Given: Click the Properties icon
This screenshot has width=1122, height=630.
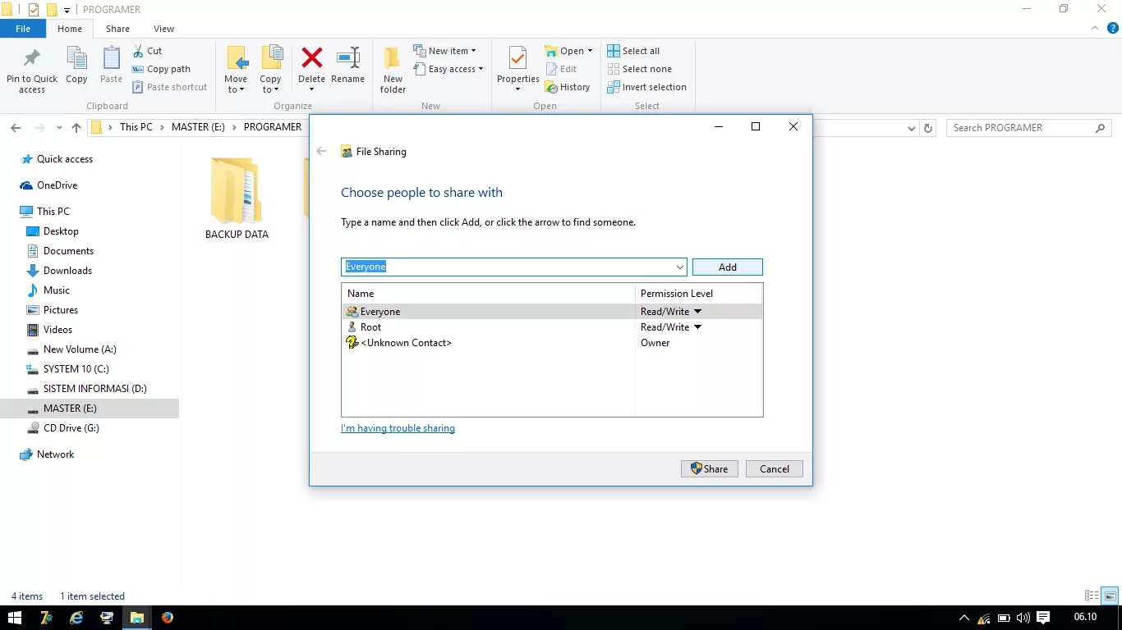Looking at the screenshot, I should (517, 59).
